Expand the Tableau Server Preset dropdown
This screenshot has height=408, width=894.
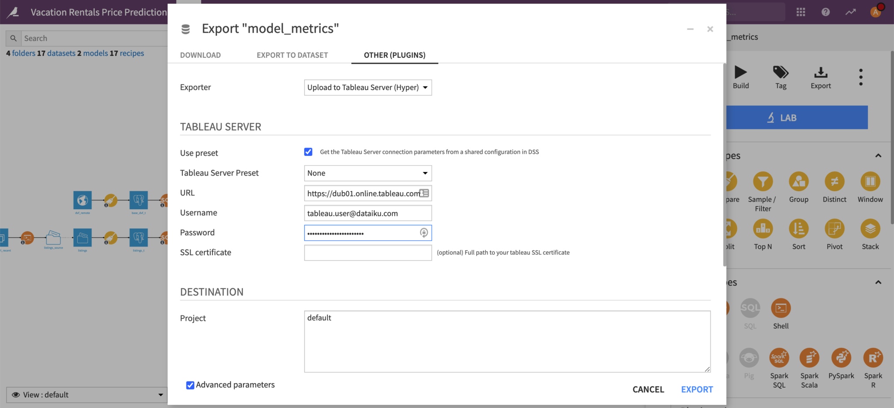(367, 173)
